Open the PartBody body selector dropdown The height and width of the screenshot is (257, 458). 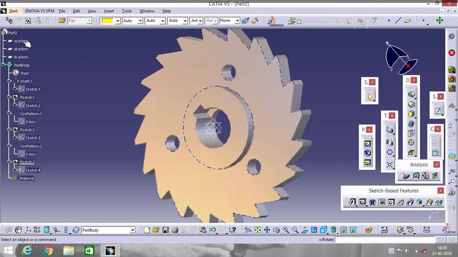click(132, 231)
